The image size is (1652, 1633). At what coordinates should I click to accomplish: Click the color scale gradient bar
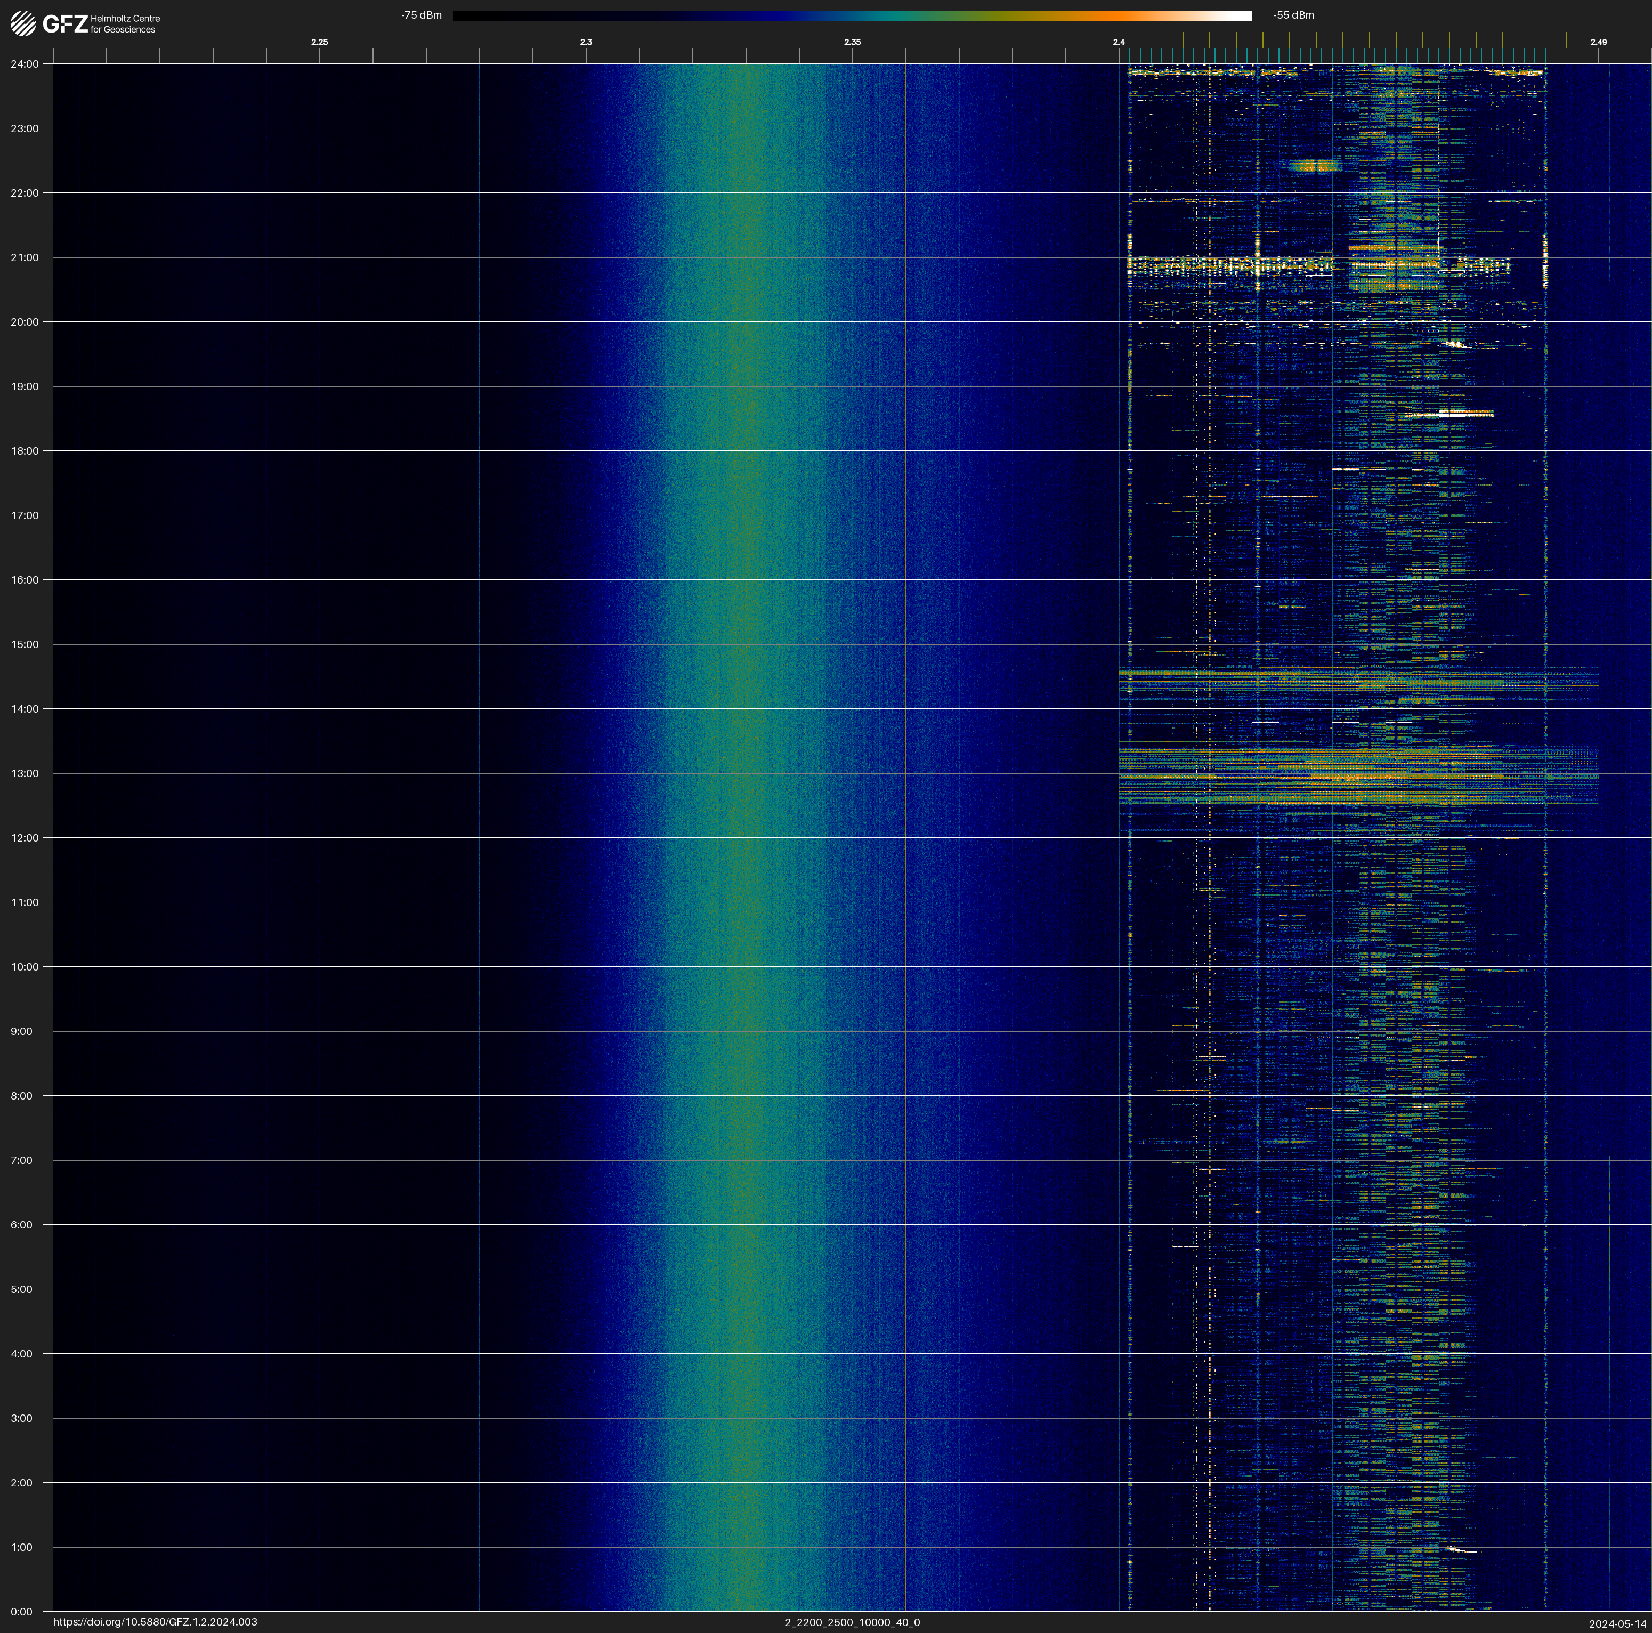pyautogui.click(x=852, y=15)
